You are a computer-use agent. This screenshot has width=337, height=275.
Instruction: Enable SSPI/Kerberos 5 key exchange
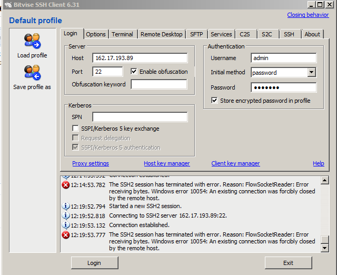(75, 129)
